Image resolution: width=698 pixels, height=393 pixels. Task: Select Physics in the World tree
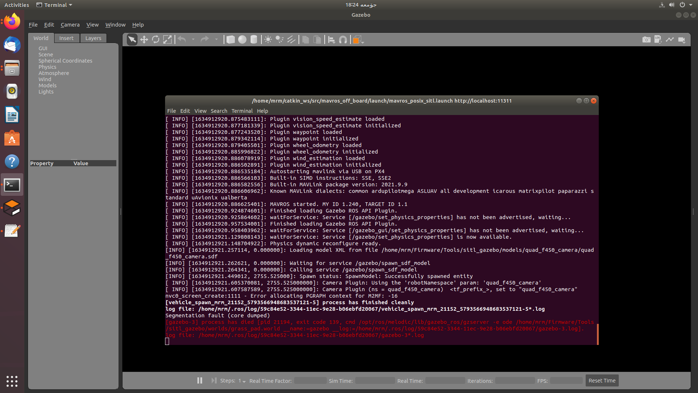click(48, 67)
